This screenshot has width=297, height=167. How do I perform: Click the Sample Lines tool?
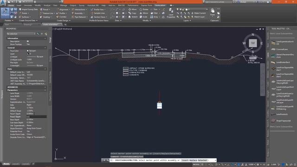(98, 13)
